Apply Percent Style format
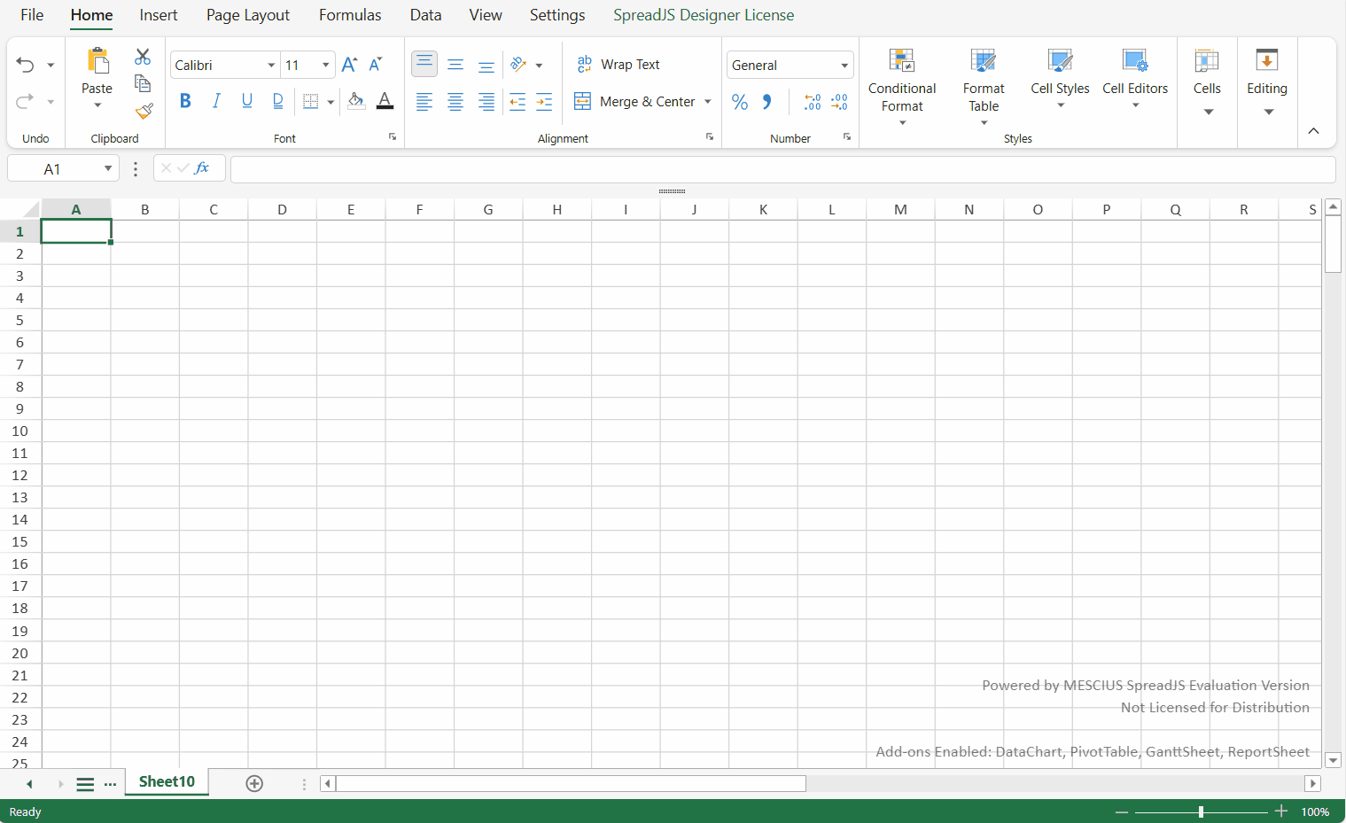This screenshot has width=1346, height=823. point(740,102)
